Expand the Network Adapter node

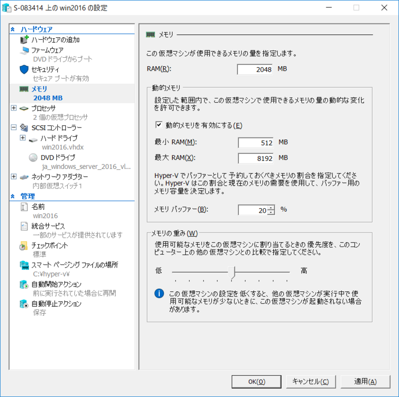[14, 176]
